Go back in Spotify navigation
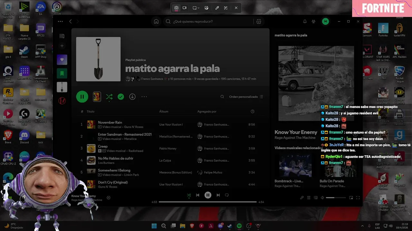 [x=70, y=21]
